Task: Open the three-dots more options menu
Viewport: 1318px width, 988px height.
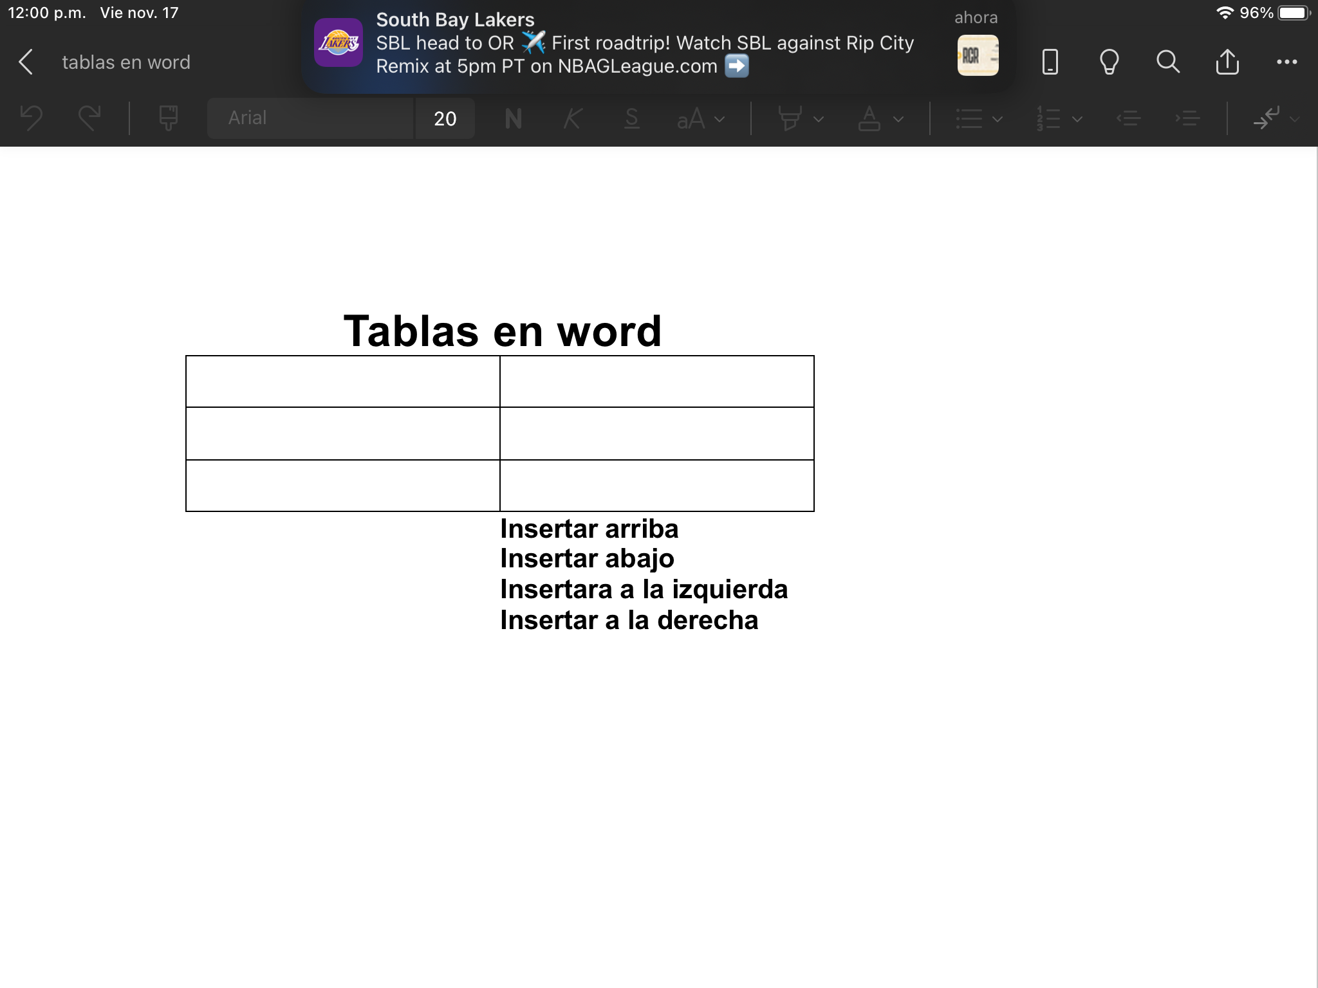Action: (x=1286, y=62)
